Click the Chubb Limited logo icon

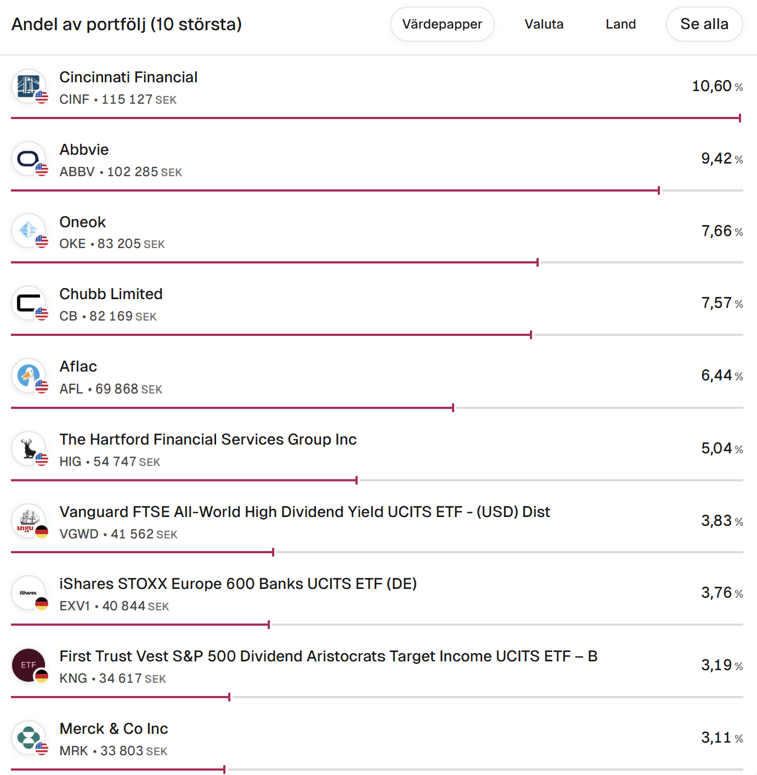click(x=29, y=303)
